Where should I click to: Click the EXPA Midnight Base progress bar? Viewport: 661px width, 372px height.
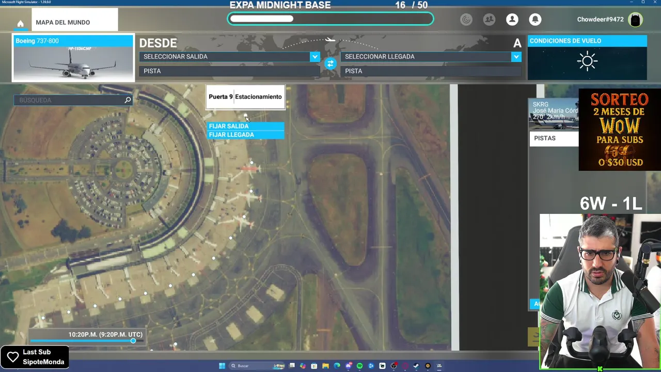[330, 19]
